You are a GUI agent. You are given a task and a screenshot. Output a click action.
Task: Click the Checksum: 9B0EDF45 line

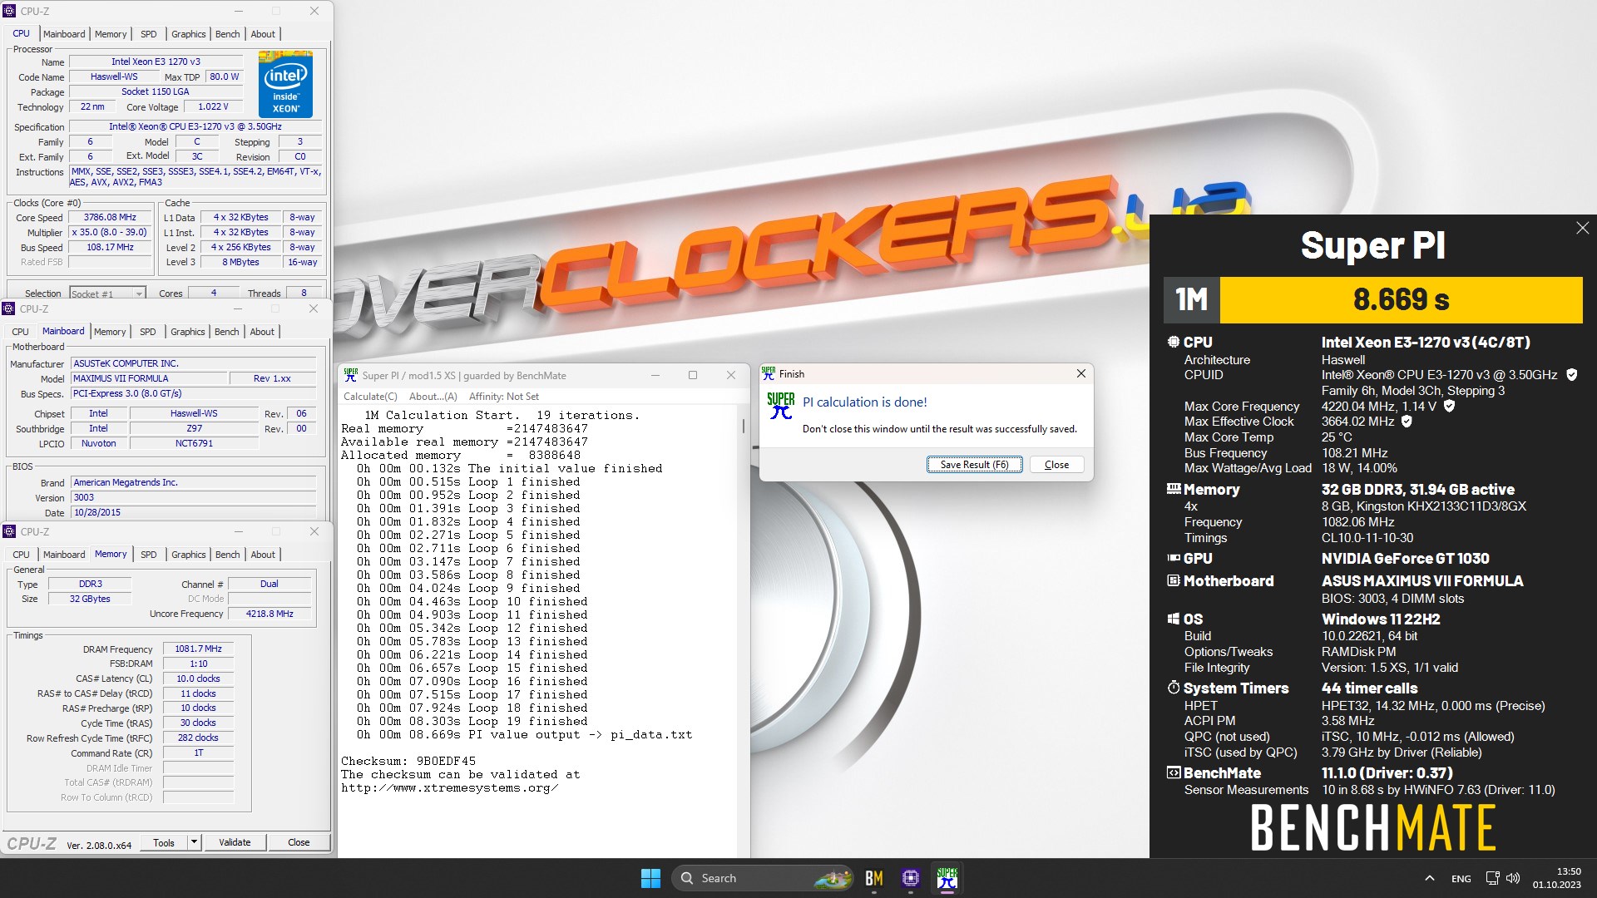pyautogui.click(x=408, y=761)
